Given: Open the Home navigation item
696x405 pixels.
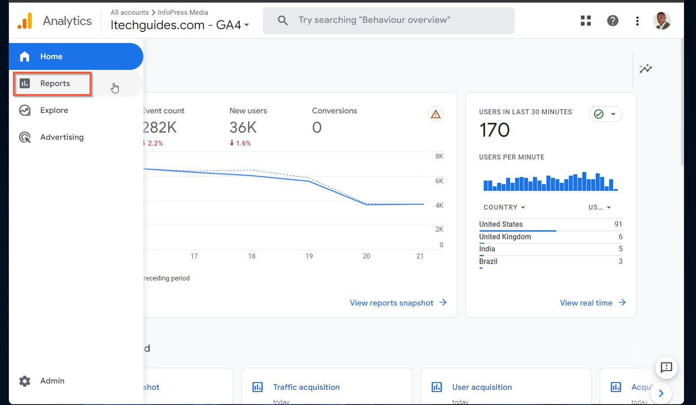Looking at the screenshot, I should click(76, 56).
